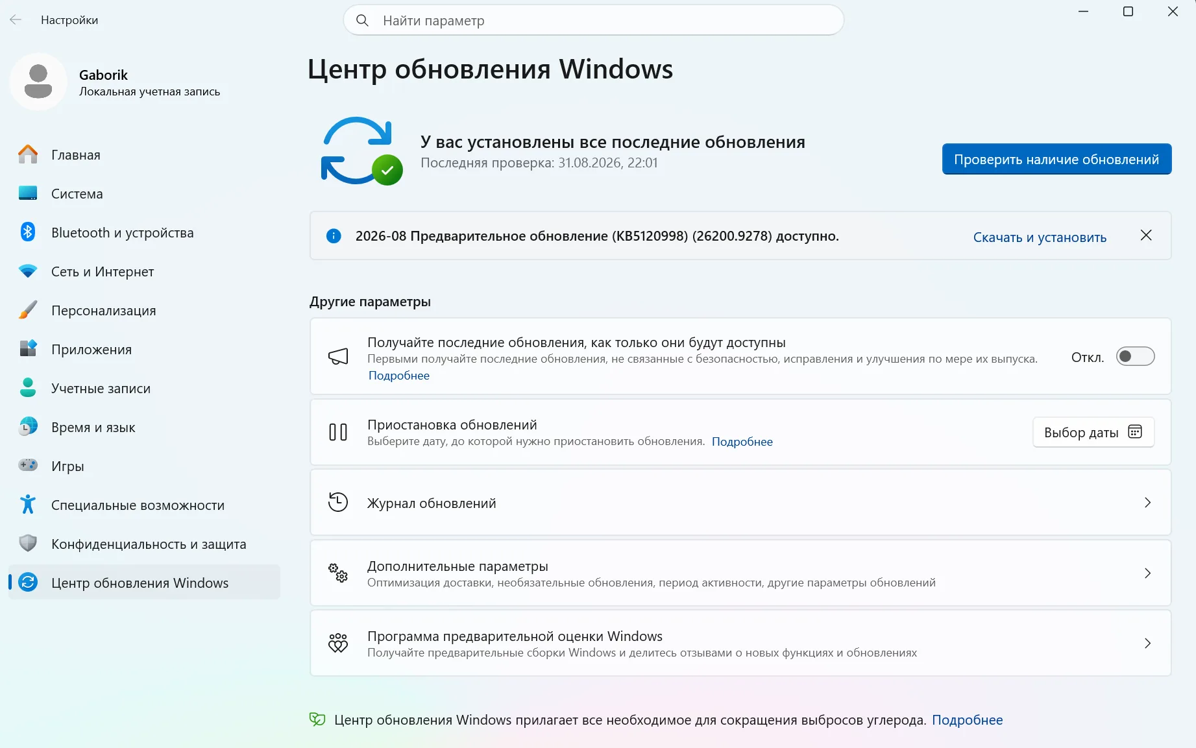Click Скачать и установить link
Viewport: 1196px width, 748px height.
click(x=1040, y=237)
